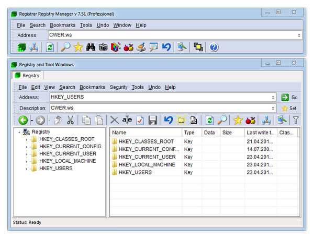
Task: Click the refresh icon in registry toolbar
Action: [x=209, y=120]
